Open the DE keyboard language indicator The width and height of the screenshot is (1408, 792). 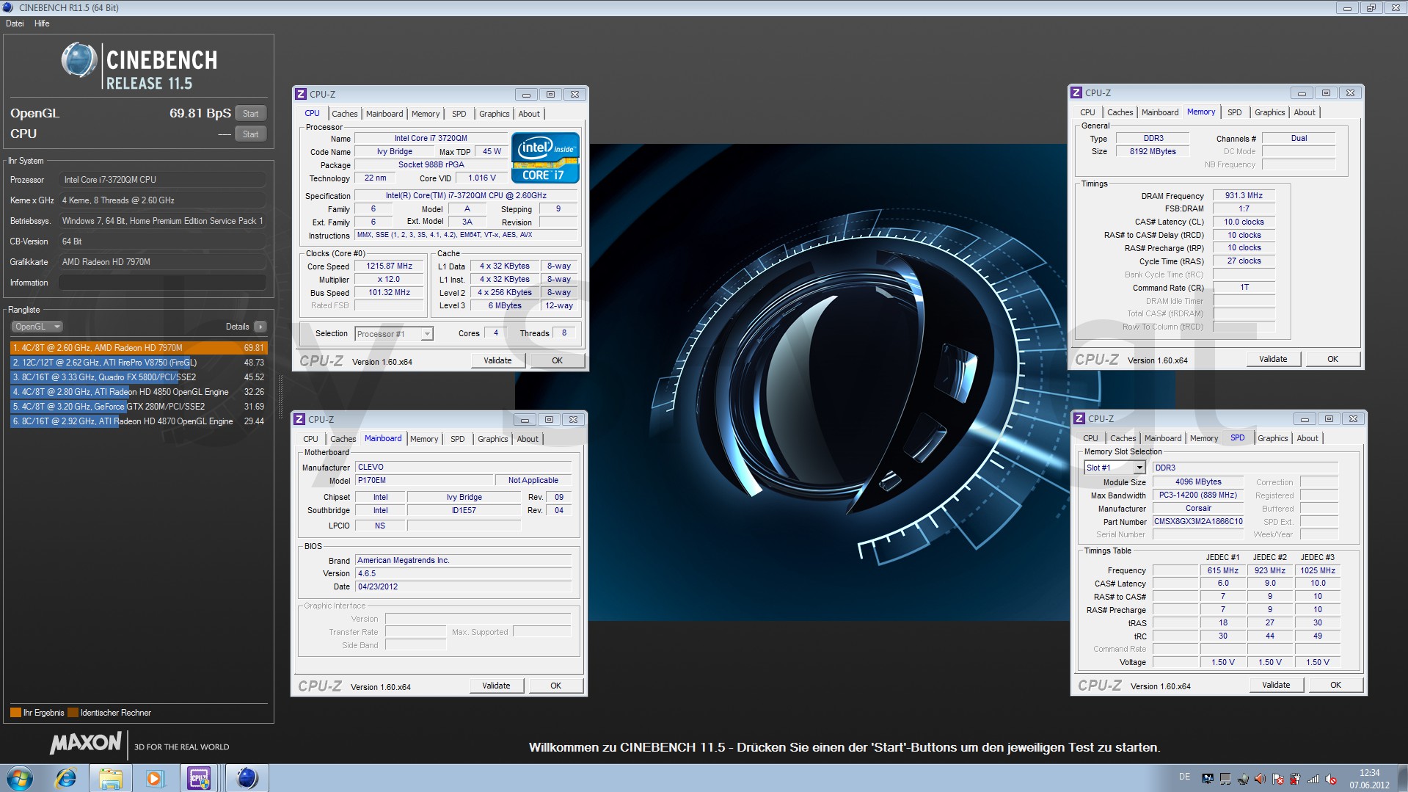[1184, 777]
